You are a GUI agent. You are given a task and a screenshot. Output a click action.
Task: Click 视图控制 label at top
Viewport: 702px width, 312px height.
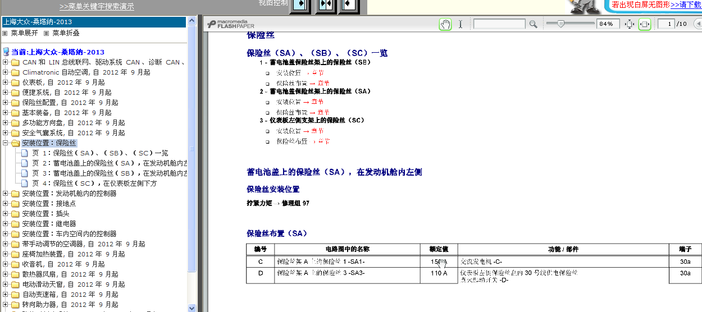[x=273, y=3]
